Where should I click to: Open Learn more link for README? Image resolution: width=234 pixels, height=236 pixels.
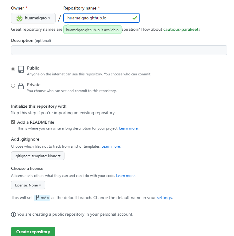pos(129,128)
